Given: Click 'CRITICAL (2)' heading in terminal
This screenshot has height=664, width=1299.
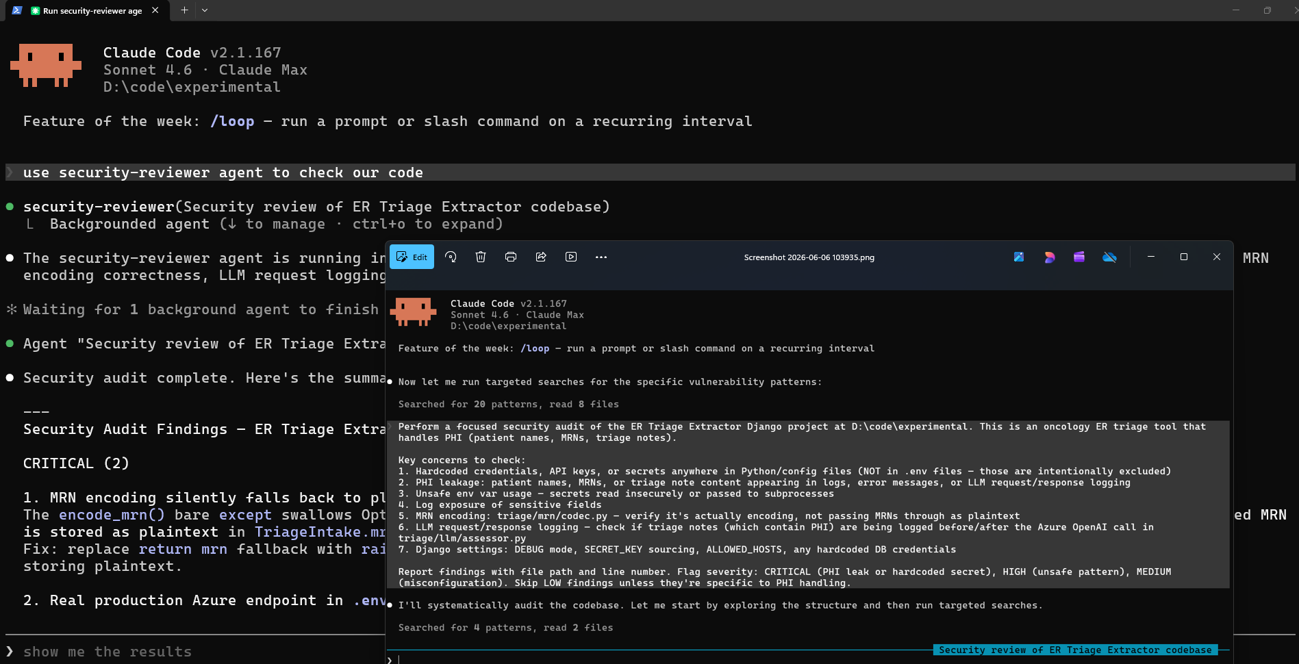Looking at the screenshot, I should (76, 463).
